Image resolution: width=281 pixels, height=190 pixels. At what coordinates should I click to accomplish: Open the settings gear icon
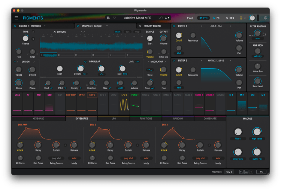pyautogui.click(x=266, y=18)
